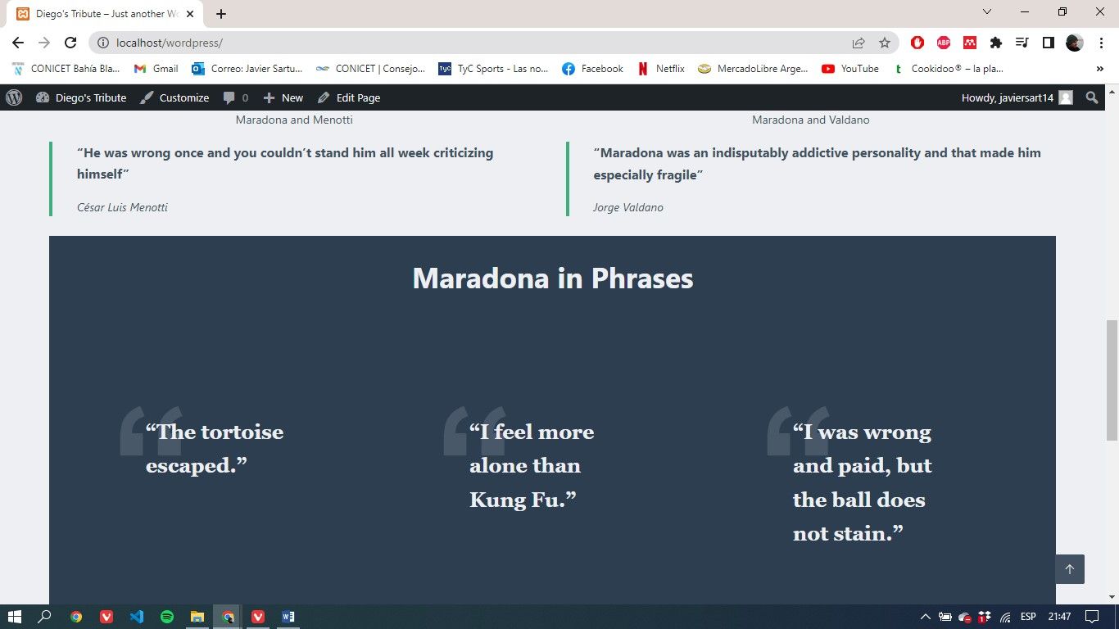This screenshot has width=1119, height=629.
Task: Bookmark this tab with the star
Action: (x=885, y=43)
